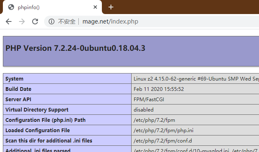The width and height of the screenshot is (259, 152).
Task: Click the 不安全 security label
Action: [66, 21]
